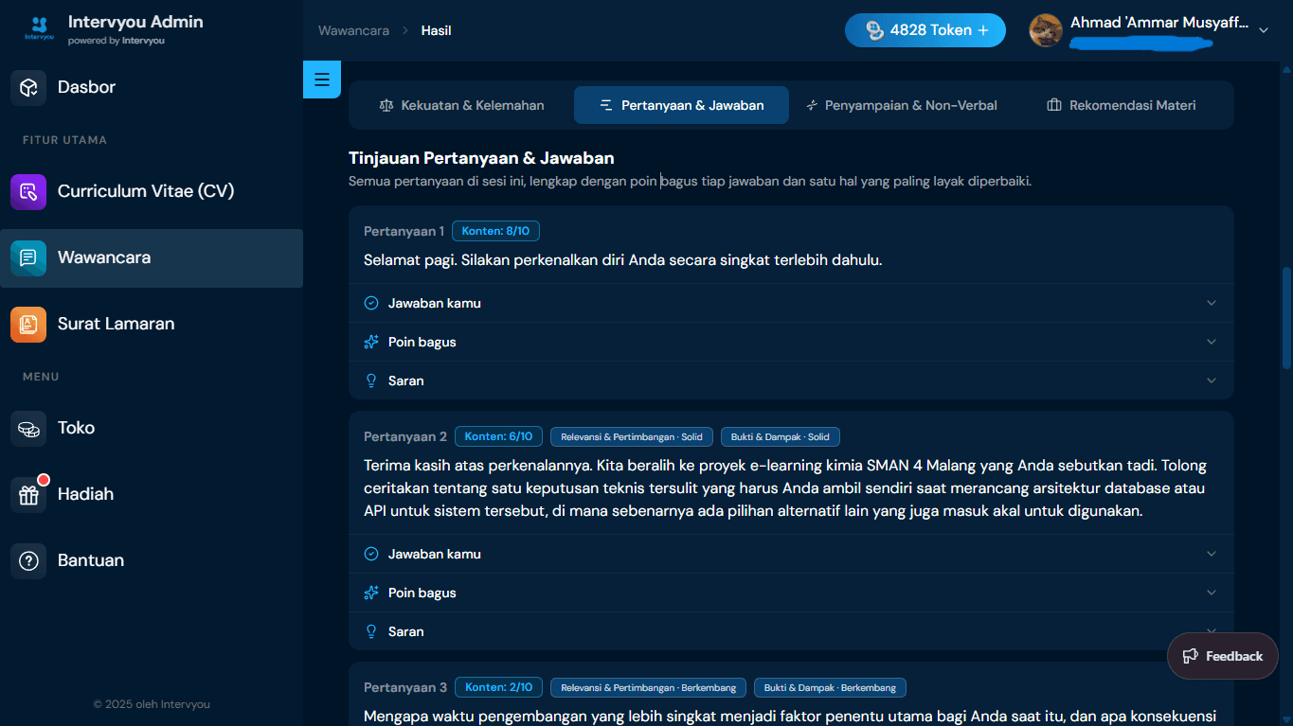Click Pertanyaan 1 label
The image size is (1293, 726).
pyautogui.click(x=404, y=231)
